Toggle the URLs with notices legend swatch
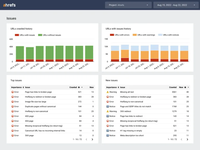The image size is (200, 150). (x=160, y=35)
